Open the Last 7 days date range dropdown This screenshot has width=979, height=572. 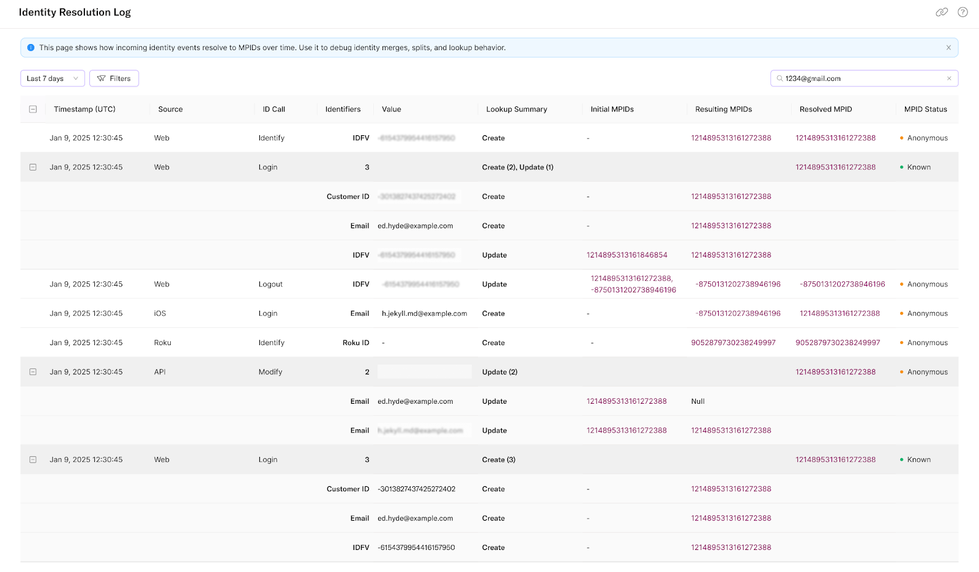[x=52, y=78]
